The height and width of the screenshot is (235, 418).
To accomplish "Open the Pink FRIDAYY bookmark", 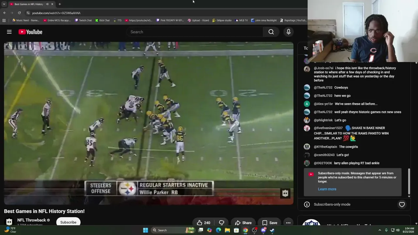I will pos(170,20).
